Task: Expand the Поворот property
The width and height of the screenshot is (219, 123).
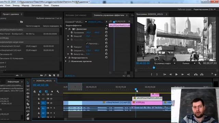Action: (68, 47)
